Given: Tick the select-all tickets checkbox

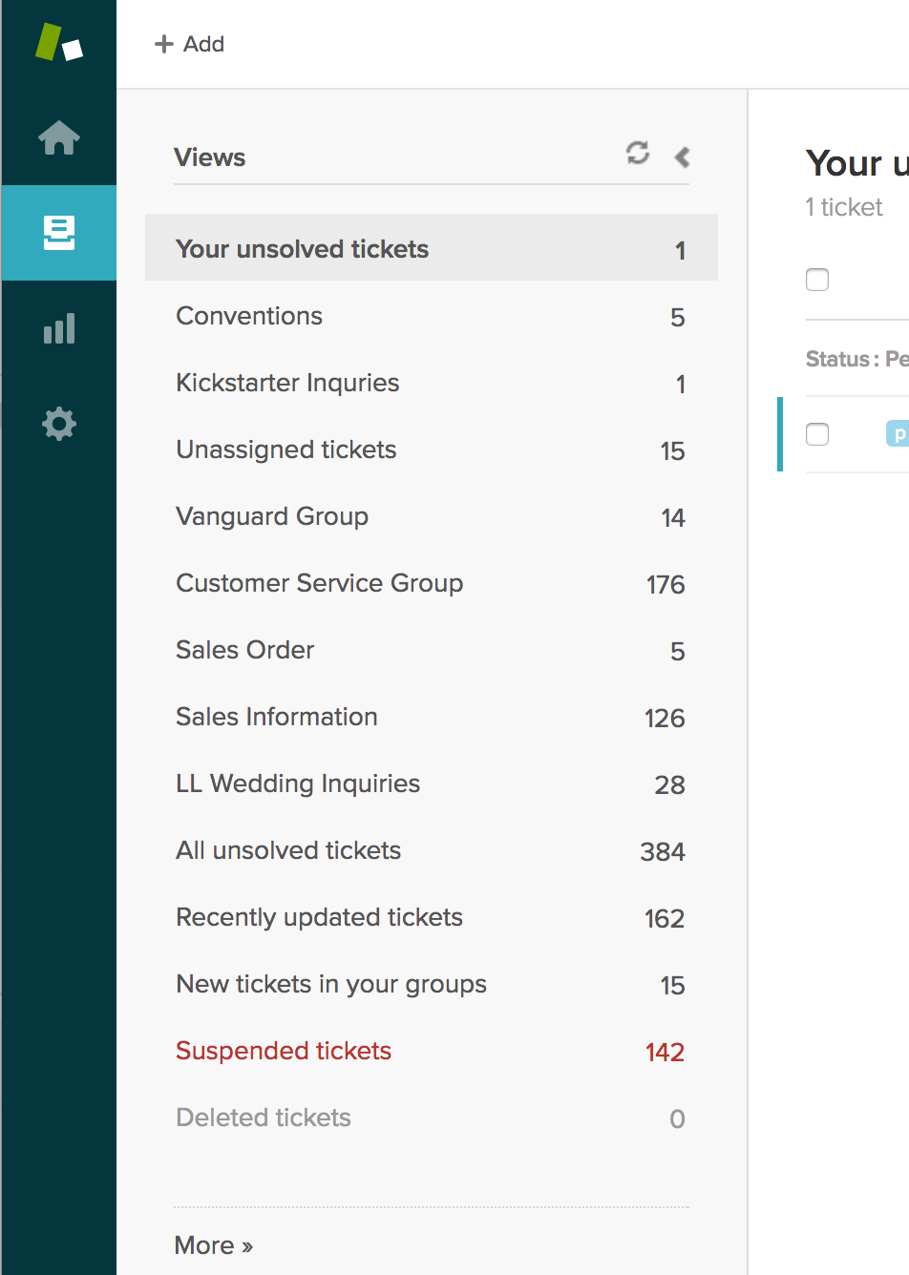Looking at the screenshot, I should pyautogui.click(x=817, y=280).
